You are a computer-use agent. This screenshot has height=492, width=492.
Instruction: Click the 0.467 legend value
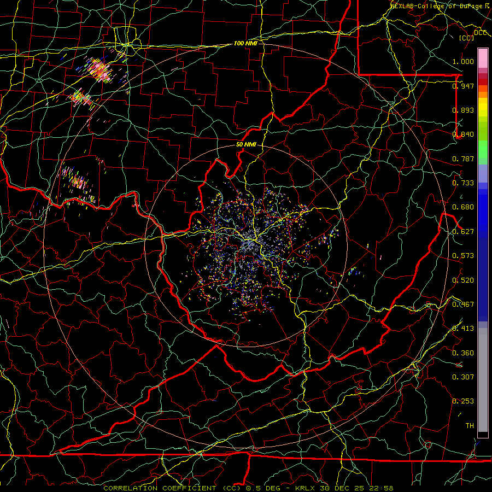click(463, 304)
